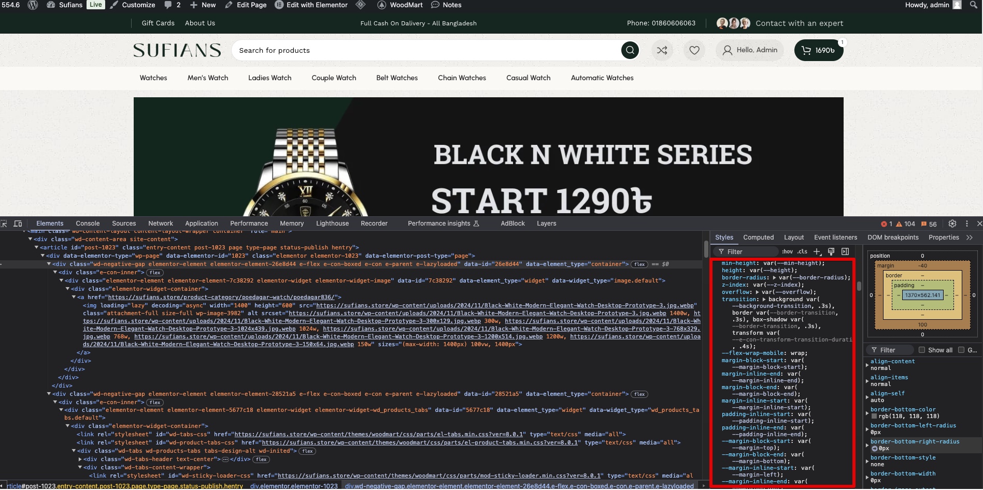Click the 56 issues indicator

click(x=929, y=224)
